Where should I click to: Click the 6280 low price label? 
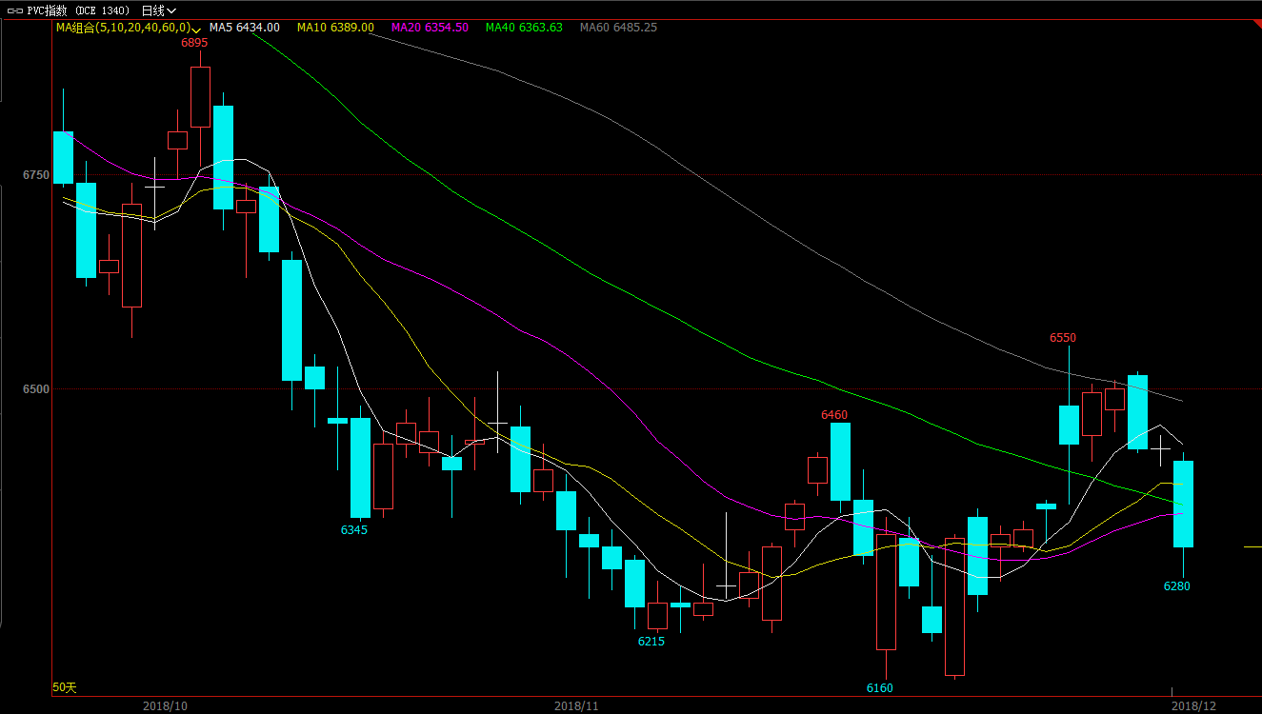[x=1177, y=586]
